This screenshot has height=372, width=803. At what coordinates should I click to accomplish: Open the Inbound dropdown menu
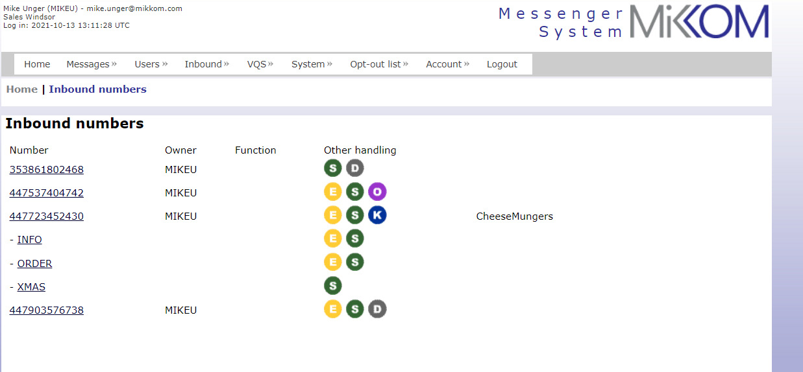click(x=206, y=64)
